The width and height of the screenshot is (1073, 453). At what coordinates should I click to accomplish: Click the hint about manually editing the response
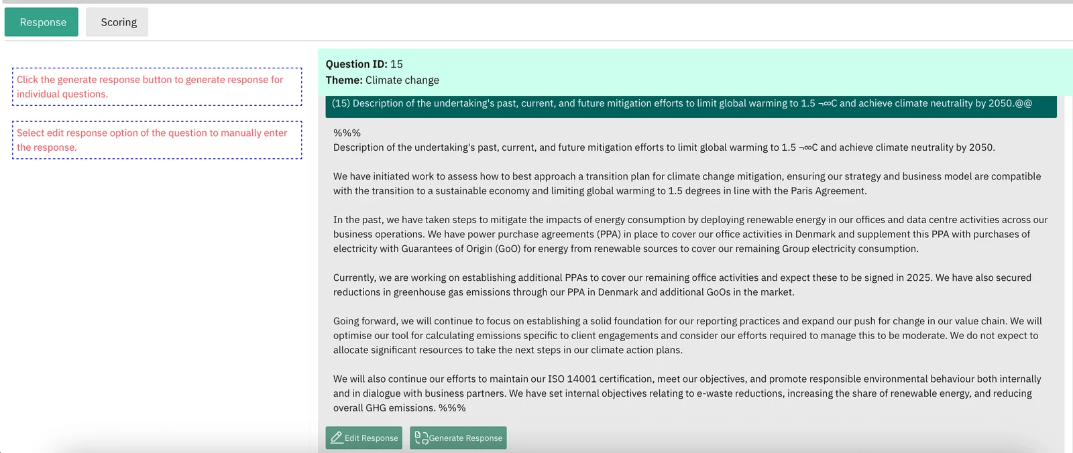pos(157,140)
